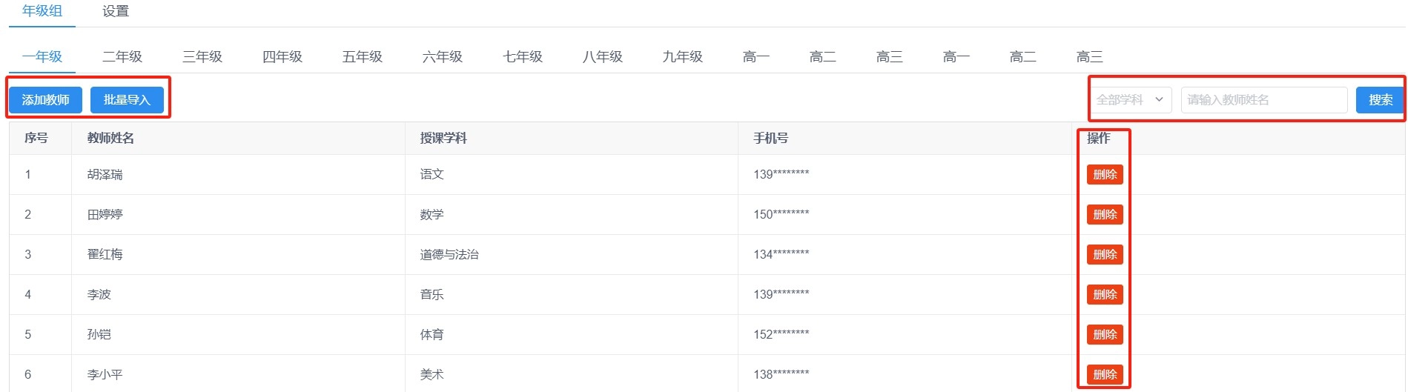Select the 年级组 tab

pyautogui.click(x=42, y=11)
